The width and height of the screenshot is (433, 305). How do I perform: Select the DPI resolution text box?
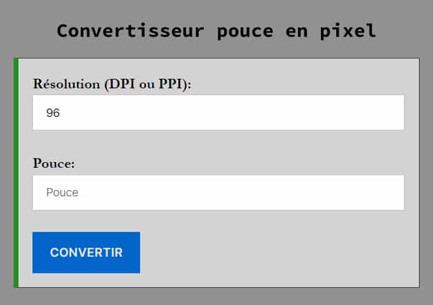pos(218,112)
